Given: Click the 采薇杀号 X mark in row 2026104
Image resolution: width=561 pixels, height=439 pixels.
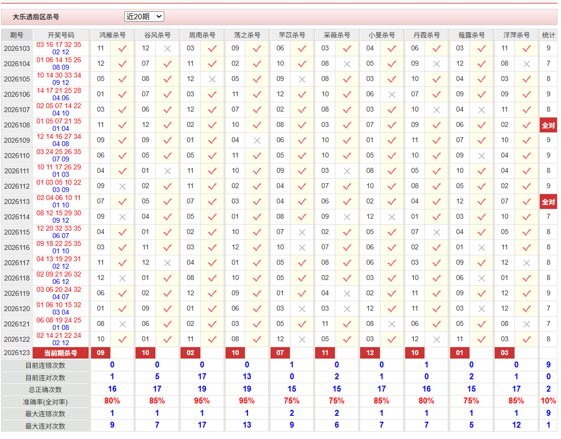Looking at the screenshot, I should (347, 64).
